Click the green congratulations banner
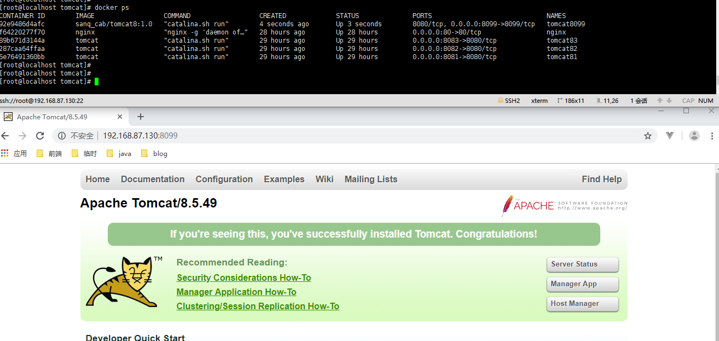This screenshot has height=341, width=719. pos(353,234)
